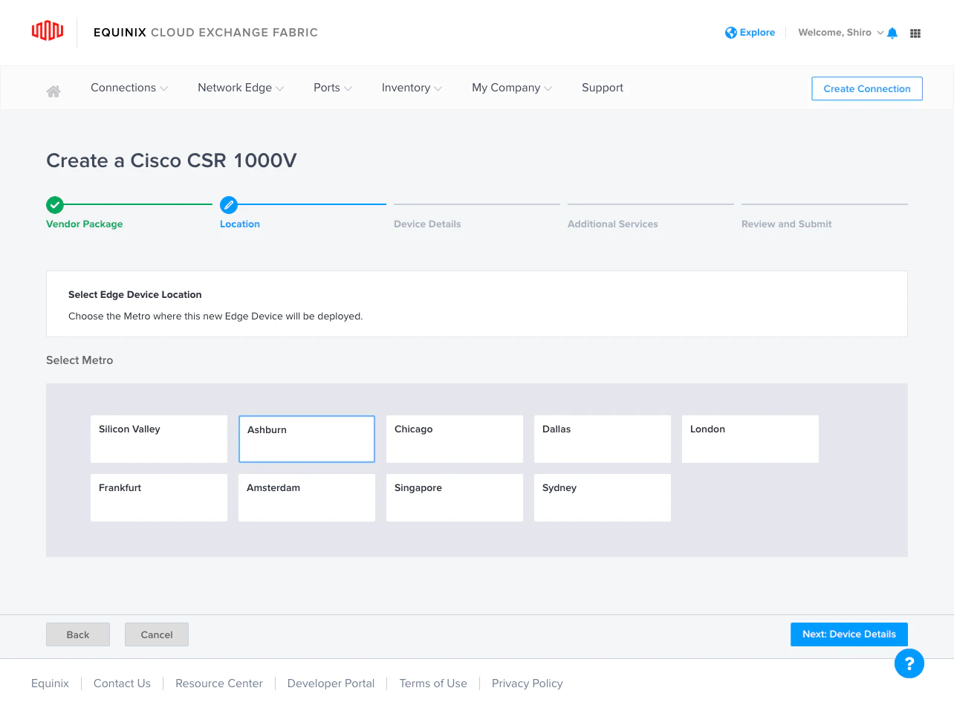Select the Singapore metro
The width and height of the screenshot is (954, 708).
[455, 498]
